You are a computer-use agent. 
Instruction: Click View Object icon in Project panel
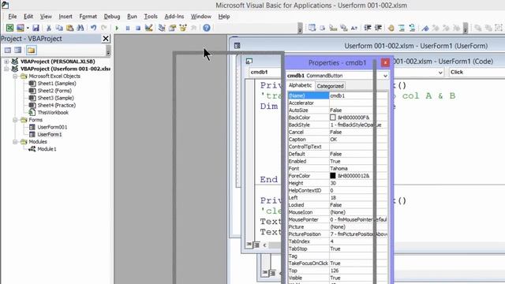coord(17,50)
